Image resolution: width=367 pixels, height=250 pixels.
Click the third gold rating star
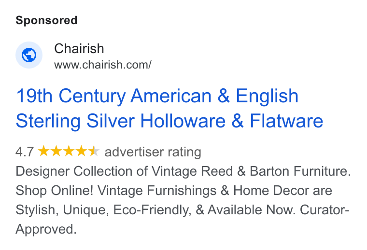pyautogui.click(x=69, y=151)
